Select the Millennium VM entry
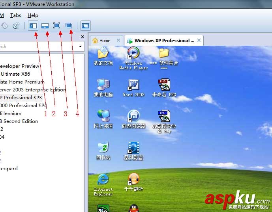272x212 pixels. click(x=11, y=113)
